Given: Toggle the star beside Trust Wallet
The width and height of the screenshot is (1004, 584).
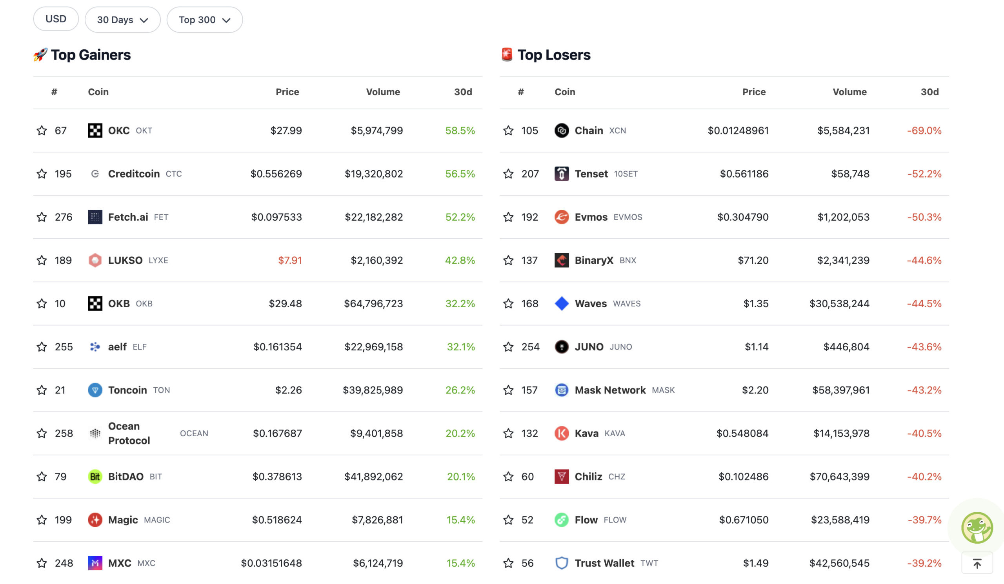Looking at the screenshot, I should point(508,563).
